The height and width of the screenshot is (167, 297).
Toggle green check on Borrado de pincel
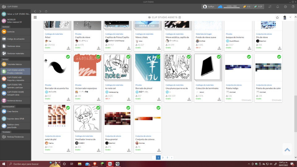[x=158, y=57]
